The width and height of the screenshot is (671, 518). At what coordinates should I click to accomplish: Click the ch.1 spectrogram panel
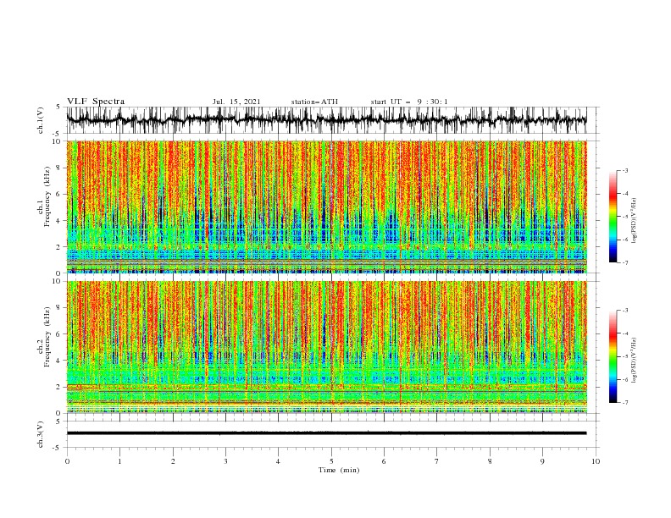(x=326, y=207)
